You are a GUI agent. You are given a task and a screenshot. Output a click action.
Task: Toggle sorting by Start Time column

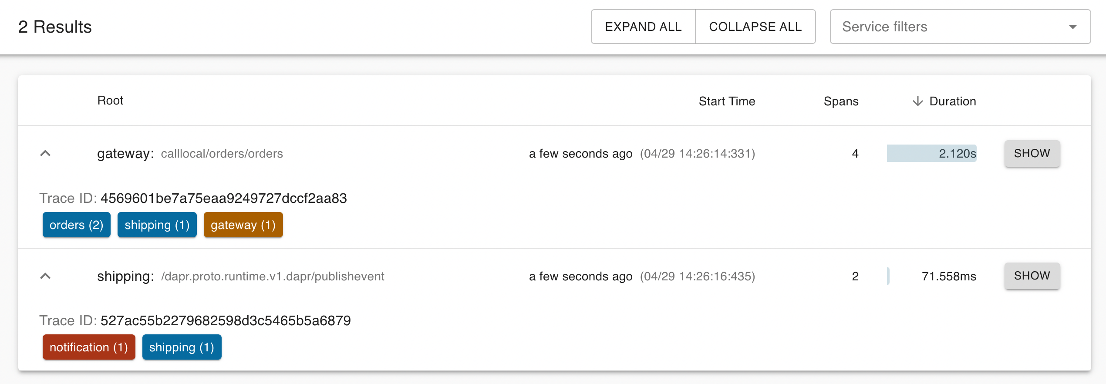(x=727, y=101)
